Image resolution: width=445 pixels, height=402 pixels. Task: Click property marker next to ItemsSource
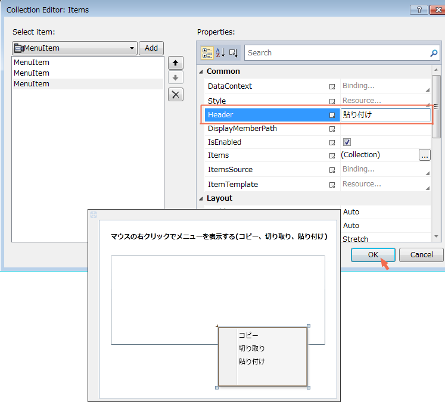pos(332,170)
